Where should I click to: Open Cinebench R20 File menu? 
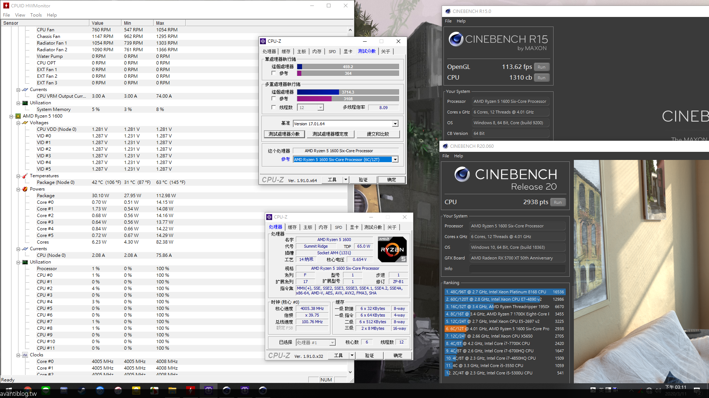click(446, 156)
